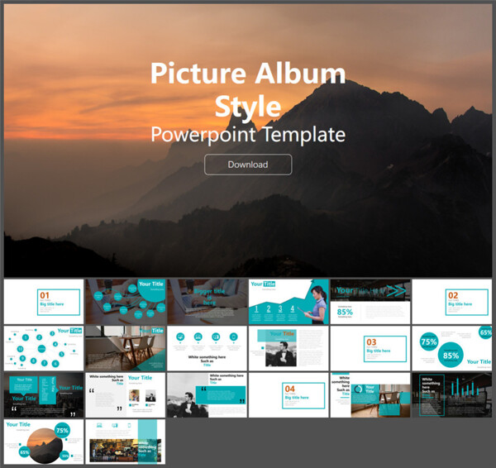This screenshot has height=468, width=496.
Task: Select the slide with woman and steps 1-4
Action: pos(289,302)
